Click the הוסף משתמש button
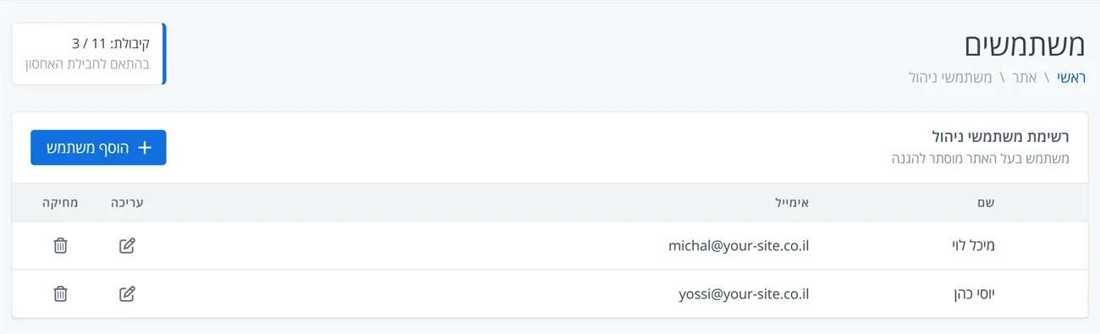The height and width of the screenshot is (334, 1100). pos(98,148)
